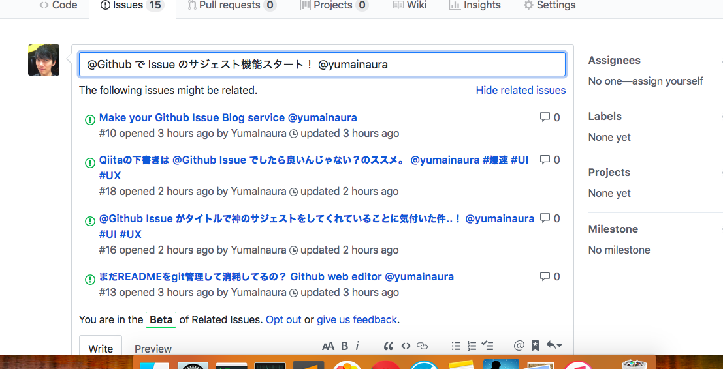Mention a user with the @ icon
Image resolution: width=723 pixels, height=369 pixels.
(x=519, y=346)
